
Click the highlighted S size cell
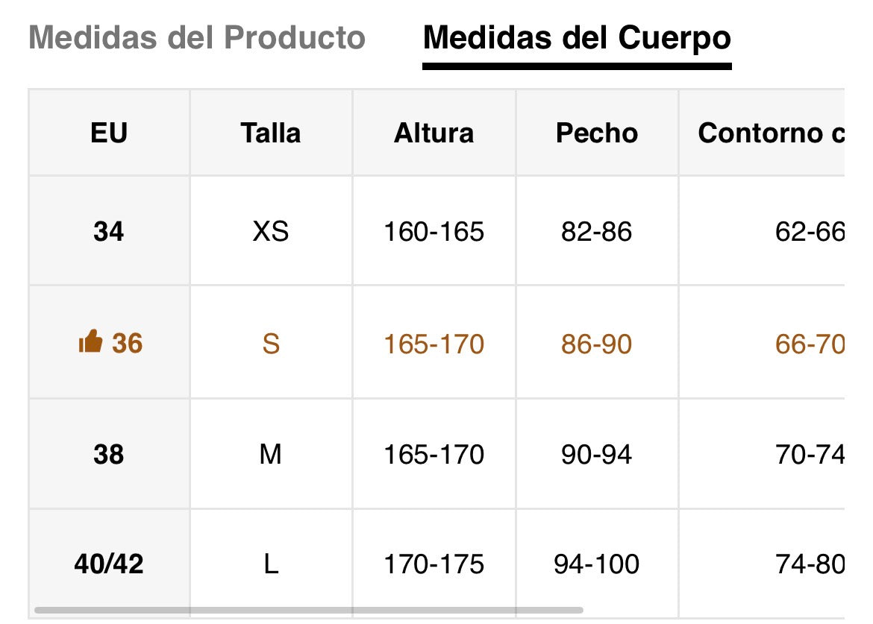coord(271,344)
